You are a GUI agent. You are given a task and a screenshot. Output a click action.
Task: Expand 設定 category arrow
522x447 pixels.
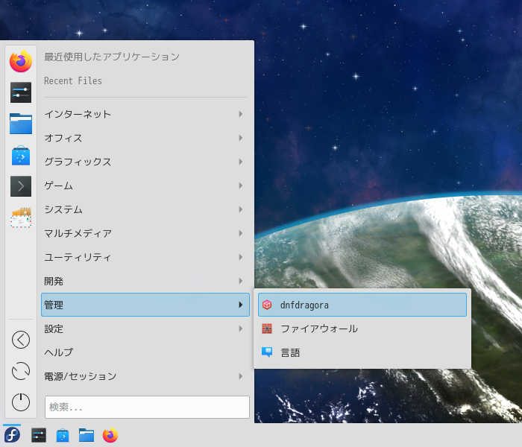pyautogui.click(x=241, y=329)
